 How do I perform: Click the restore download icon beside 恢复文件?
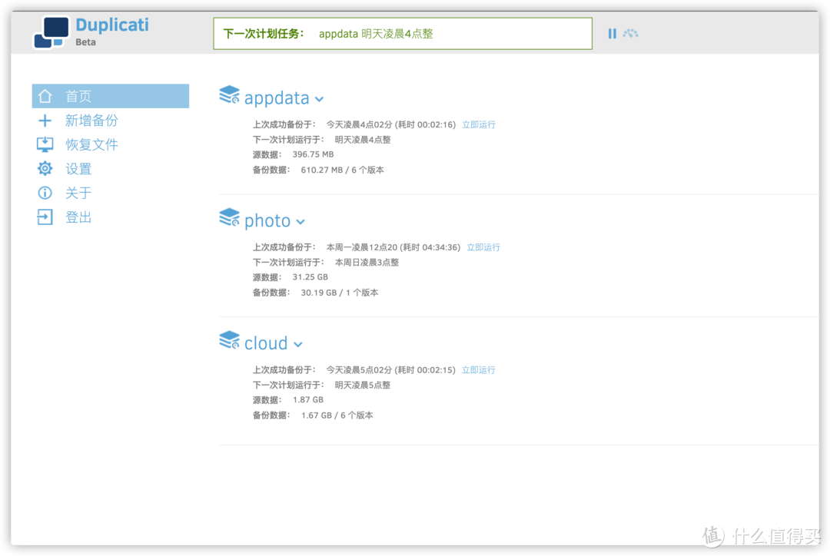coord(45,144)
